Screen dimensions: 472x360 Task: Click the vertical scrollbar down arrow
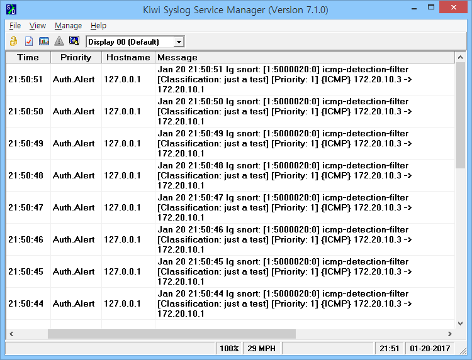(460, 324)
